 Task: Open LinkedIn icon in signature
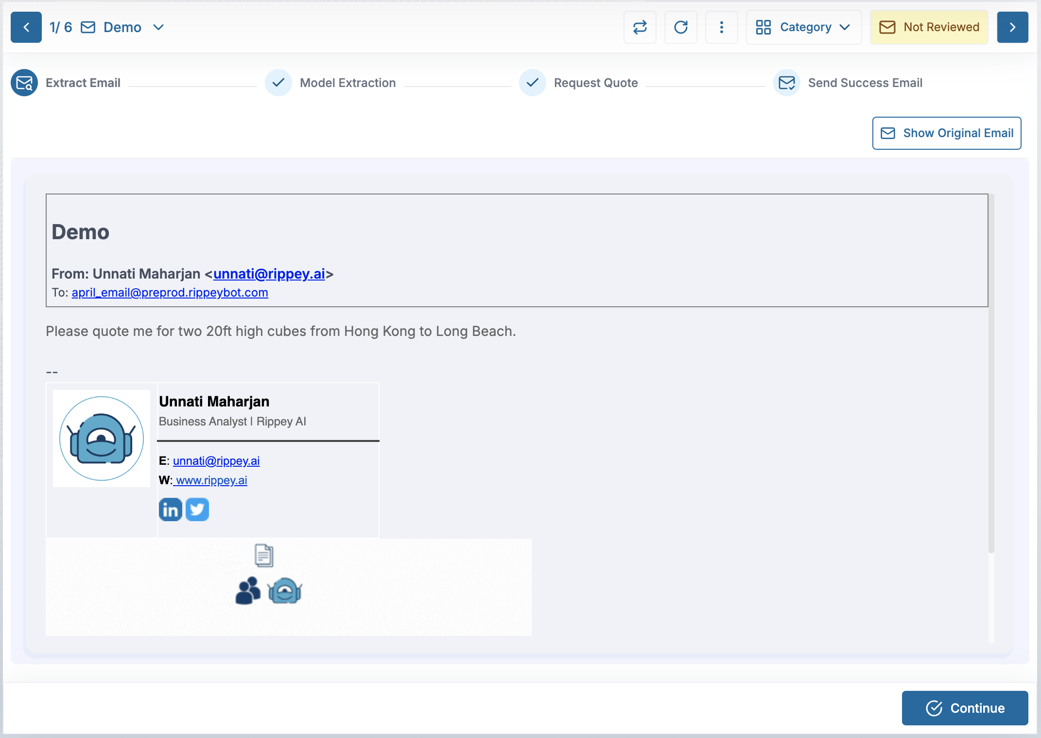[170, 510]
